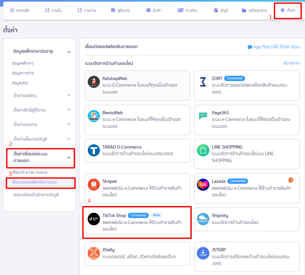Click the JSTERP logo icon
Screen dimensions: 305x275
[203, 253]
